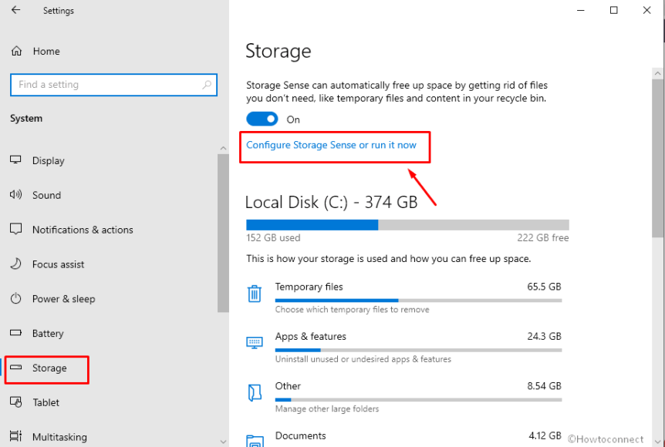Open Power & sleep settings
This screenshot has width=665, height=447.
15,299
